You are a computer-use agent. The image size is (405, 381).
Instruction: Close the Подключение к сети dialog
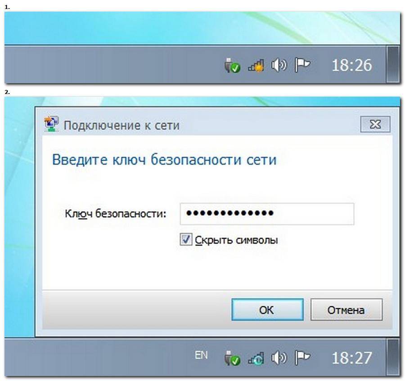pyautogui.click(x=375, y=125)
